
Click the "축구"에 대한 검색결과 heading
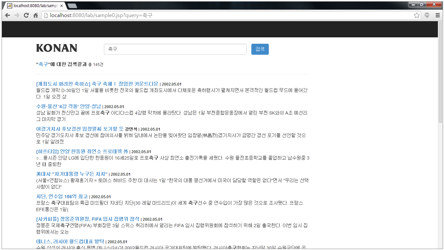pos(61,64)
